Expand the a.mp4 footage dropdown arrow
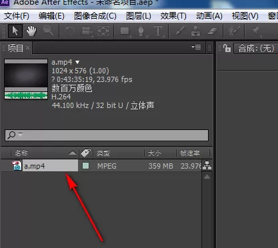The image size is (278, 248). 77,62
